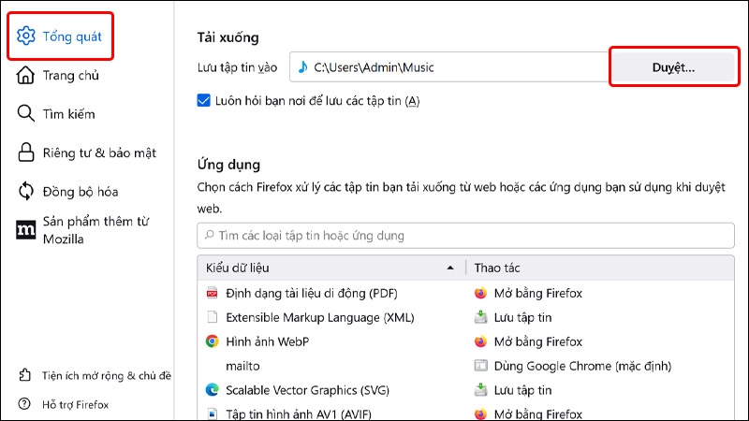
Task: Click the help question mark icon
Action: [x=24, y=404]
